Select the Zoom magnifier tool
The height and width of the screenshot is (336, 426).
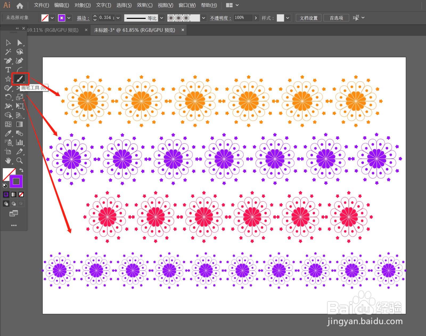pos(19,160)
